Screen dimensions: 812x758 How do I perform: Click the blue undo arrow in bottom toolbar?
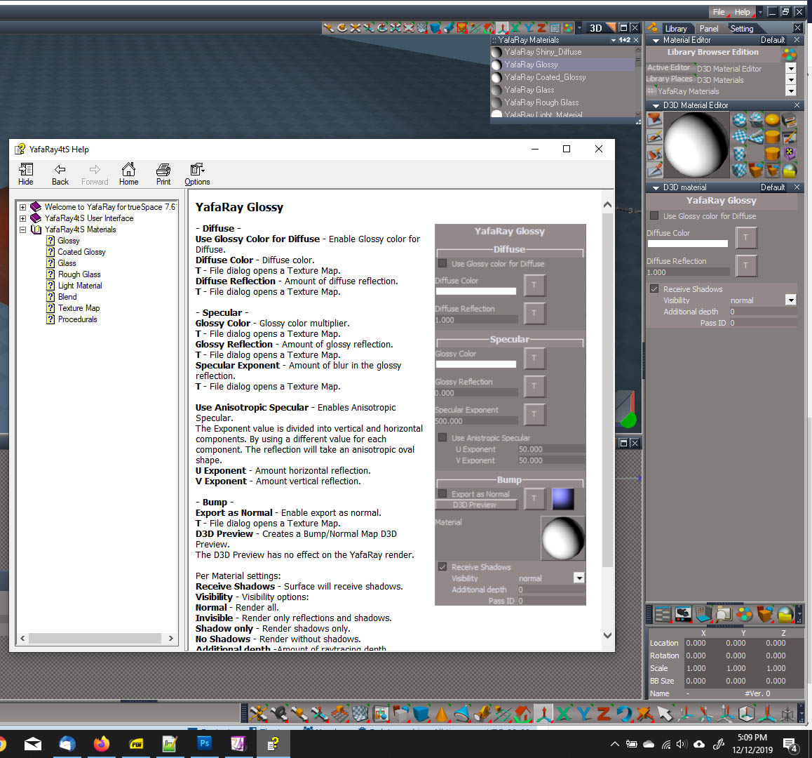625,714
